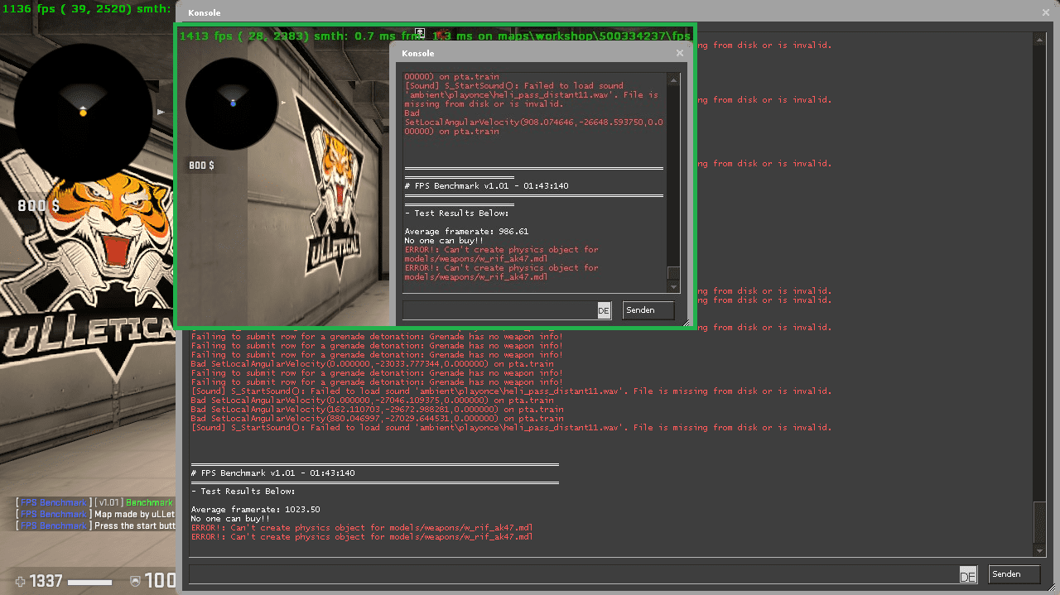Image resolution: width=1060 pixels, height=595 pixels.
Task: Click the inset Konsole title bar label
Action: (418, 53)
